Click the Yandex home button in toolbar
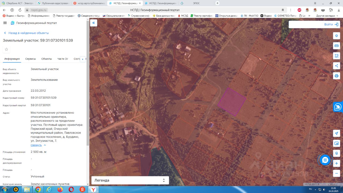This screenshot has height=193, width=343. [x=12, y=10]
